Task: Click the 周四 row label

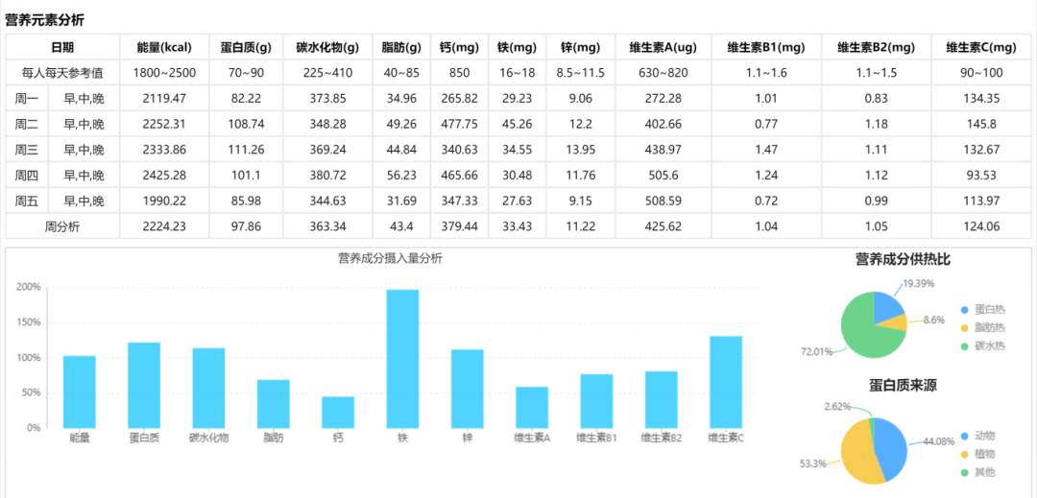Action: (27, 176)
